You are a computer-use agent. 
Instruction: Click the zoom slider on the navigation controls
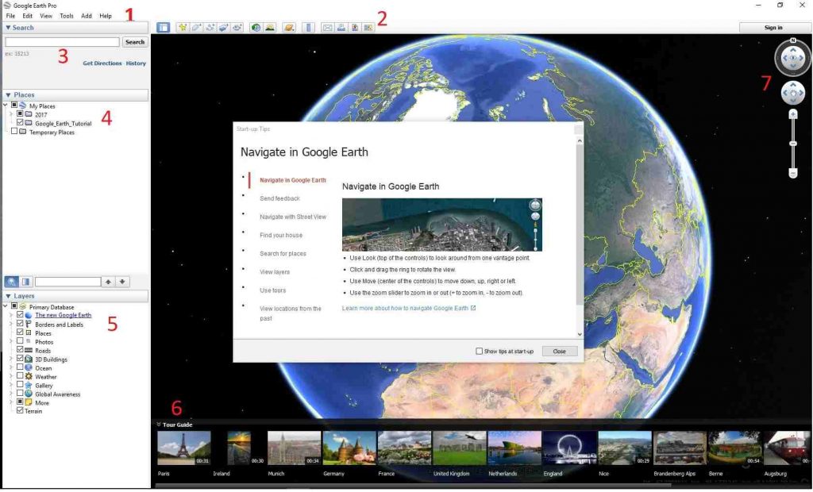click(792, 143)
